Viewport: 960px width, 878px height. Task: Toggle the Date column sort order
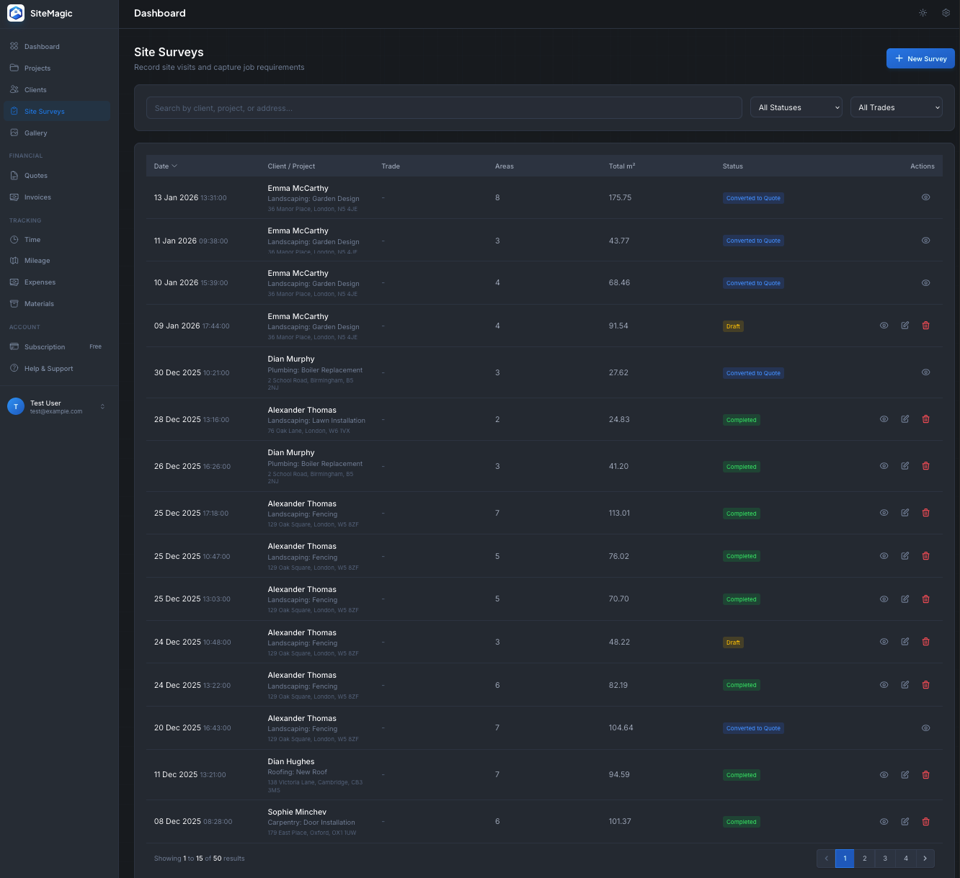click(165, 166)
